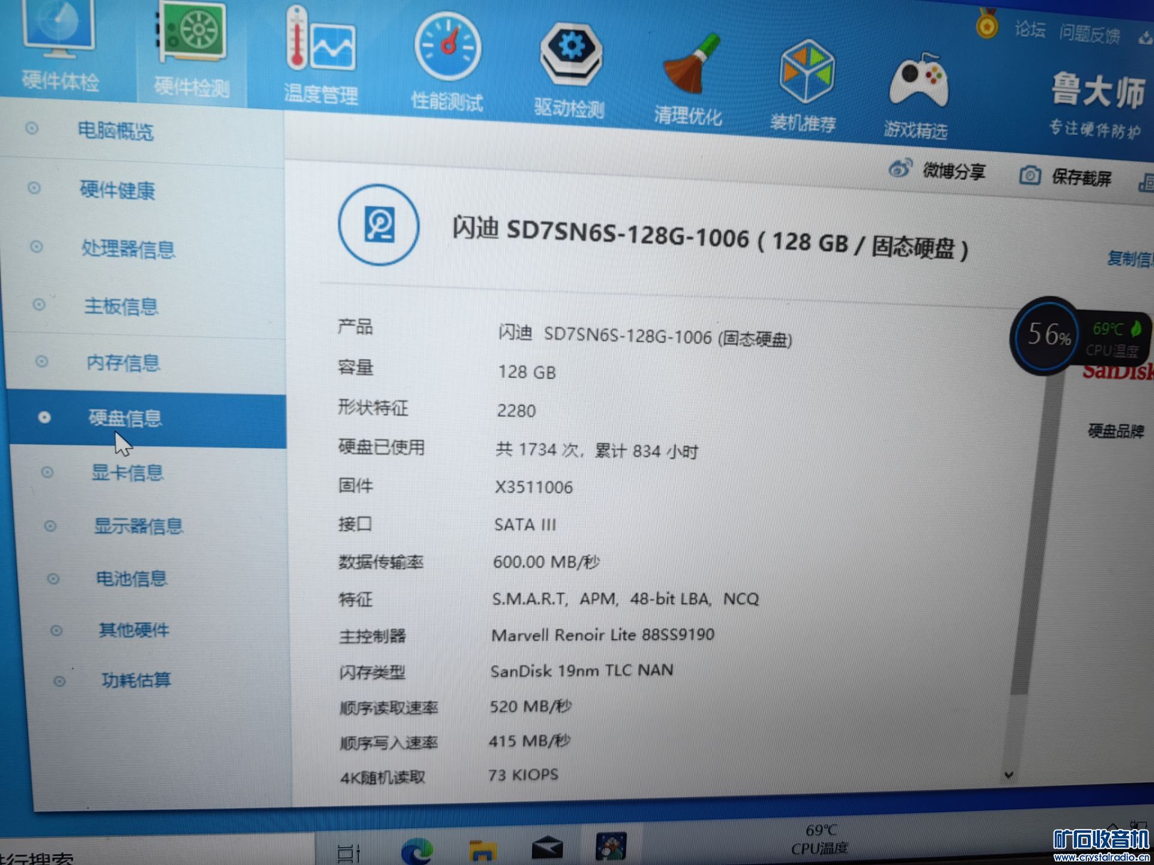The height and width of the screenshot is (865, 1154).
Task: Click the scroll down arrow of the info list
Action: tap(1009, 775)
